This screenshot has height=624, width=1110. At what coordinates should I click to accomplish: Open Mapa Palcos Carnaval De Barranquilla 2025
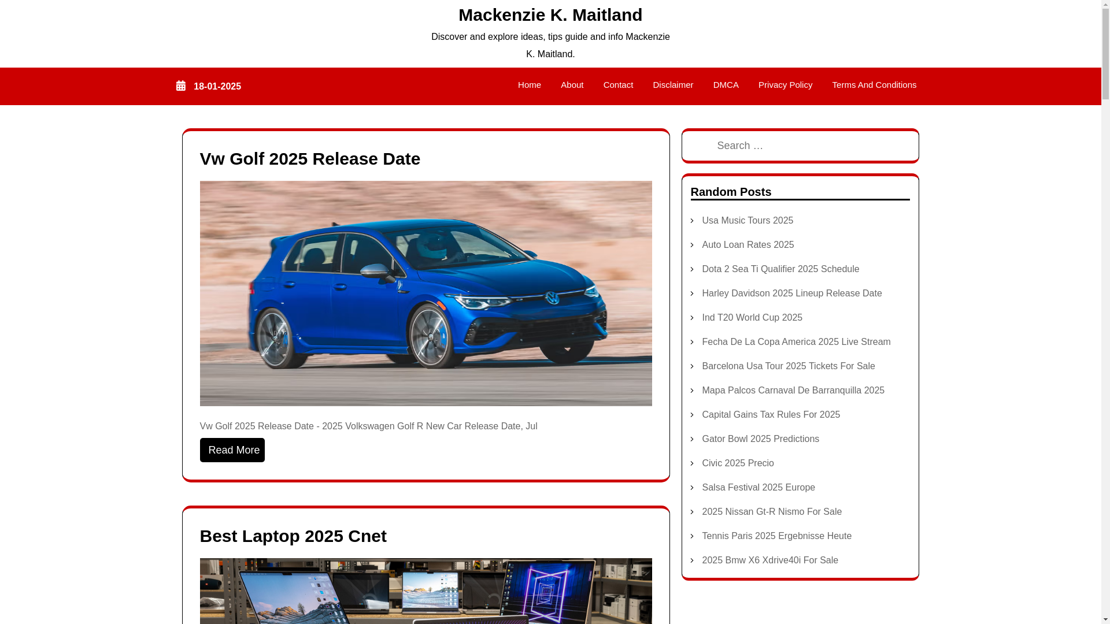pyautogui.click(x=793, y=391)
